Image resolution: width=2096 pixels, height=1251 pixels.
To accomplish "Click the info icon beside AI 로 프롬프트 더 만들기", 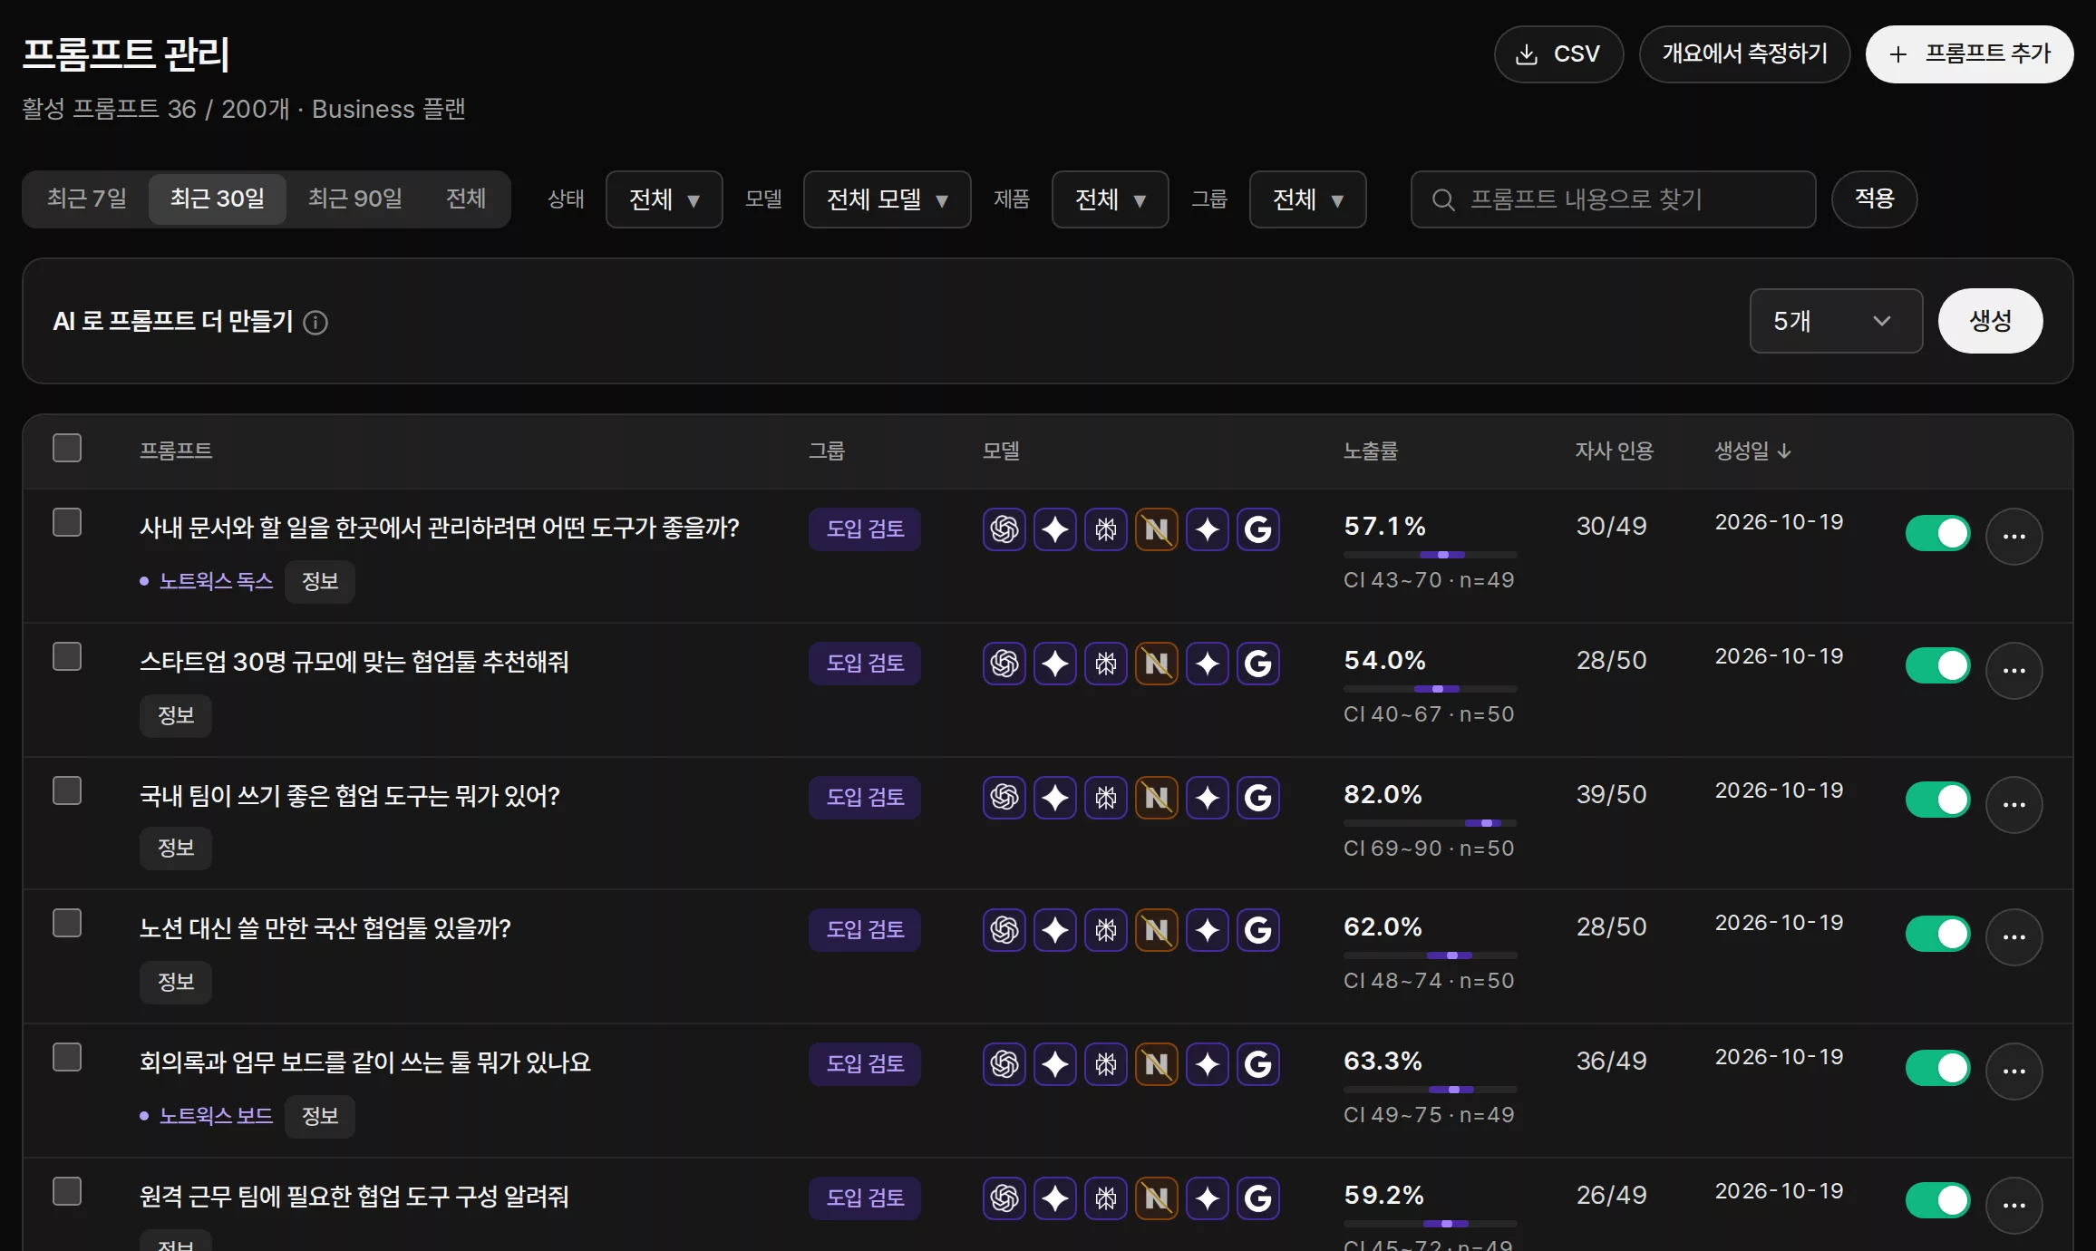I will [315, 322].
